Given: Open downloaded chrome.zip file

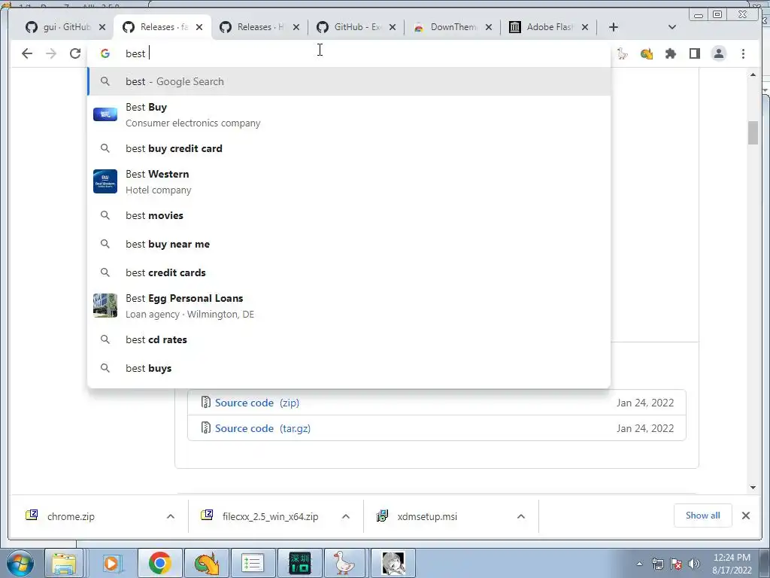Looking at the screenshot, I should [71, 516].
